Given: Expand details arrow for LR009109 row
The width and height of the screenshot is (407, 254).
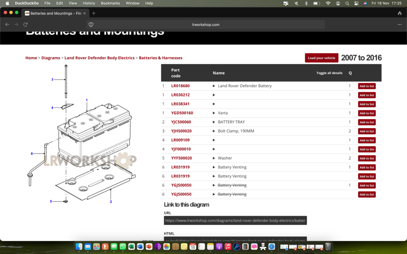Looking at the screenshot, I should (x=214, y=140).
